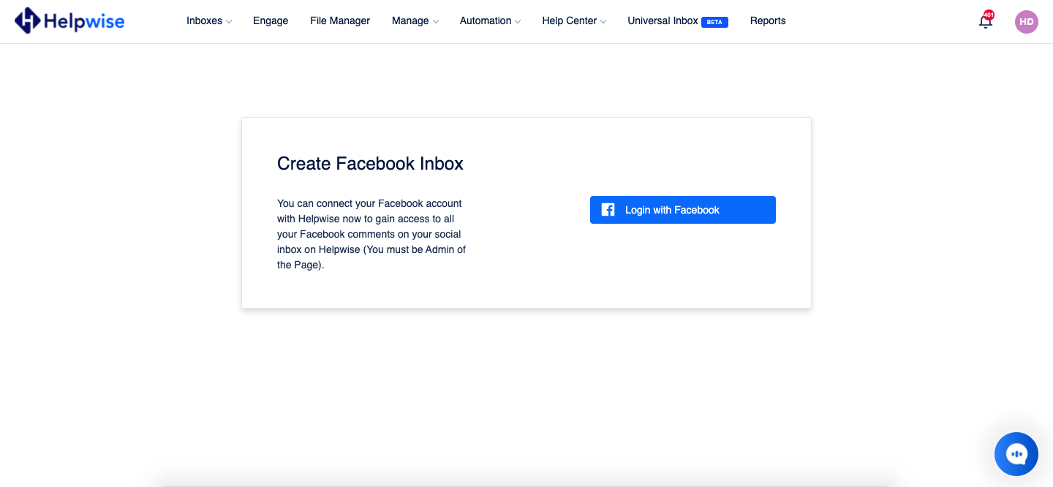Expand the Inboxes dropdown
The width and height of the screenshot is (1053, 487).
209,20
